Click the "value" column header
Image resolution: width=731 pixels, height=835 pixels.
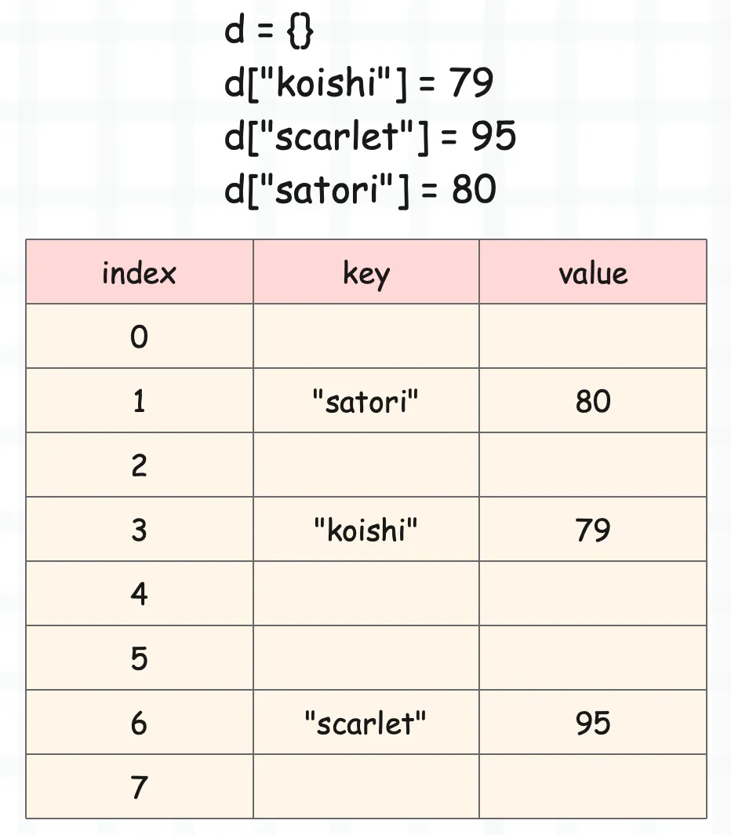(593, 272)
